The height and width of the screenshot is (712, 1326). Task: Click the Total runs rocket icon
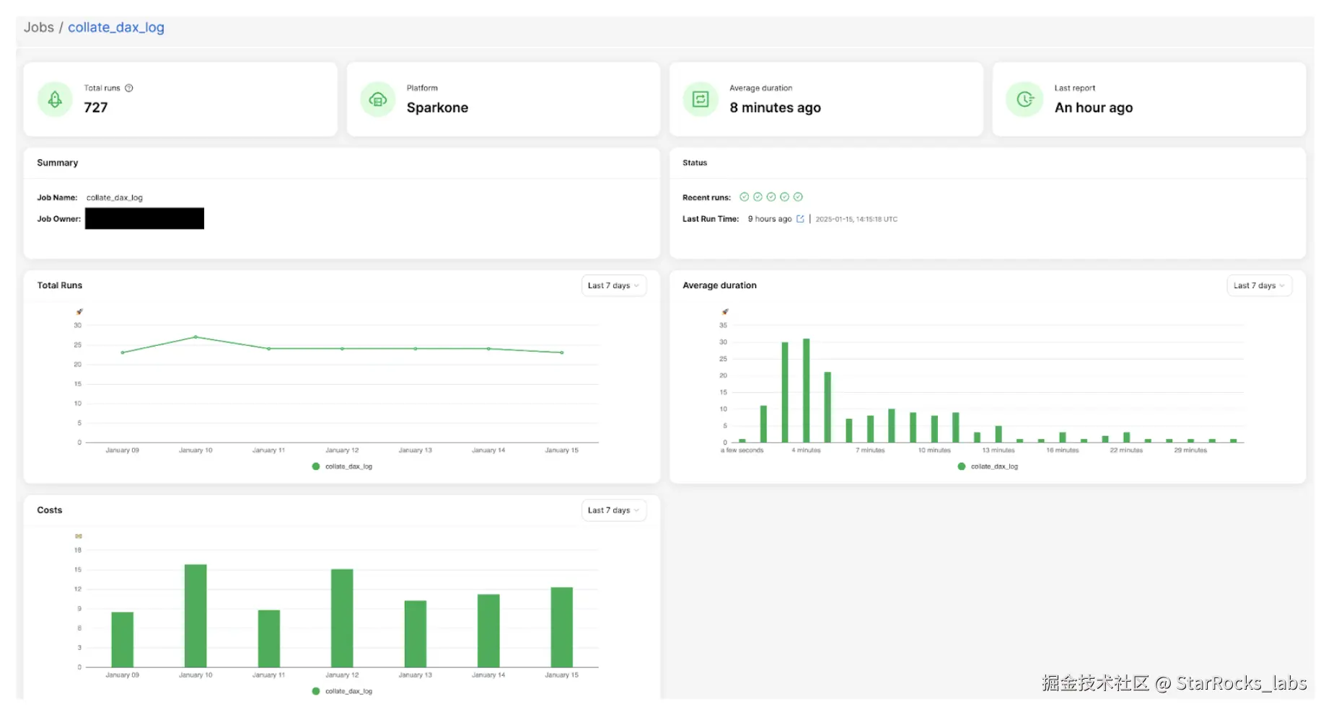pyautogui.click(x=55, y=99)
